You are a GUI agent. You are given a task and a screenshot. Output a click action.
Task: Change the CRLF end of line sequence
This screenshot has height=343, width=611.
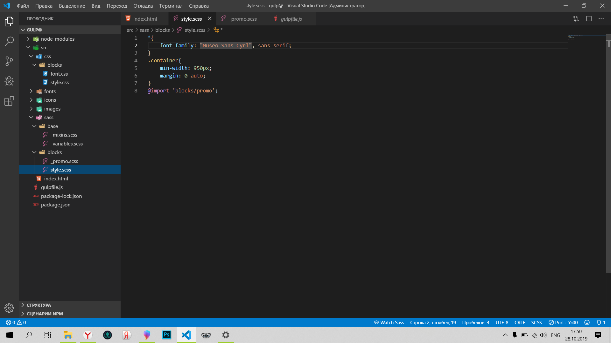(520, 322)
